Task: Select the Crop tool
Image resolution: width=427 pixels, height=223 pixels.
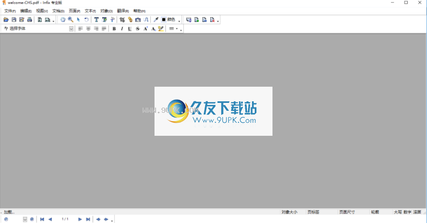Action: pos(122,20)
